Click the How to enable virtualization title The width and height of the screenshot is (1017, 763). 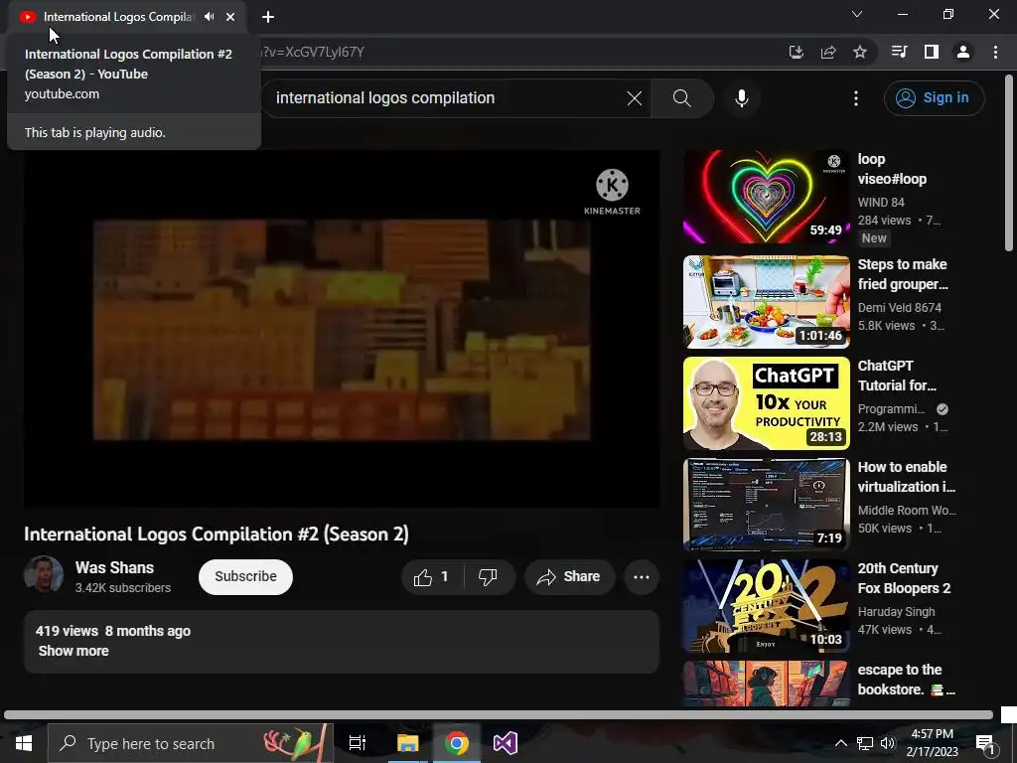(907, 477)
